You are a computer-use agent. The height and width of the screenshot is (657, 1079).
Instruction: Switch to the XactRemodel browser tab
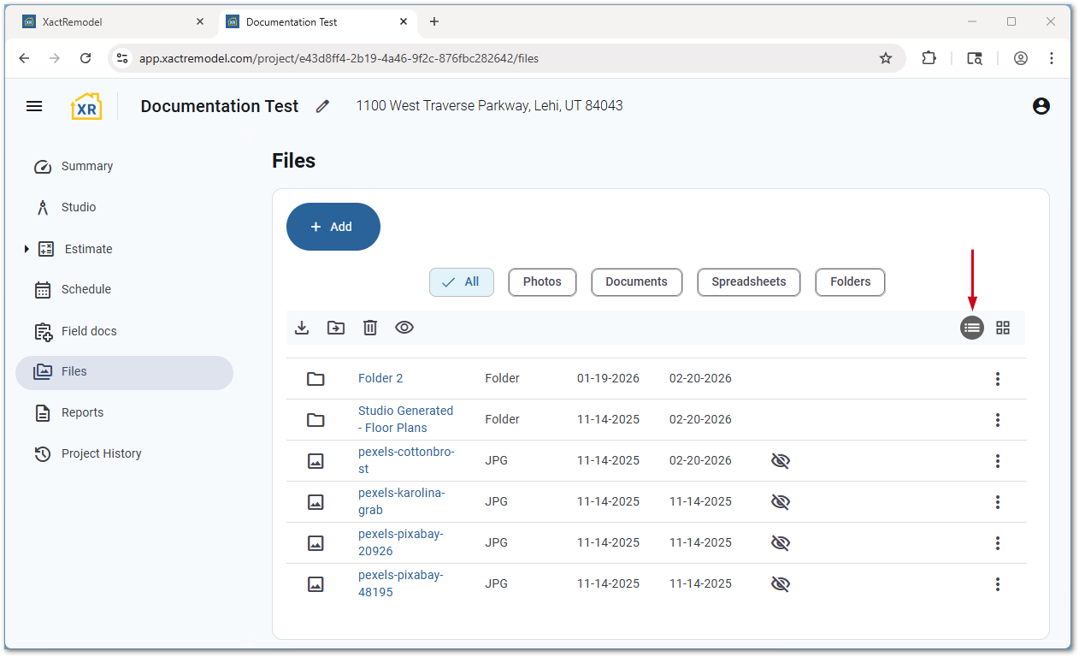[x=111, y=21]
